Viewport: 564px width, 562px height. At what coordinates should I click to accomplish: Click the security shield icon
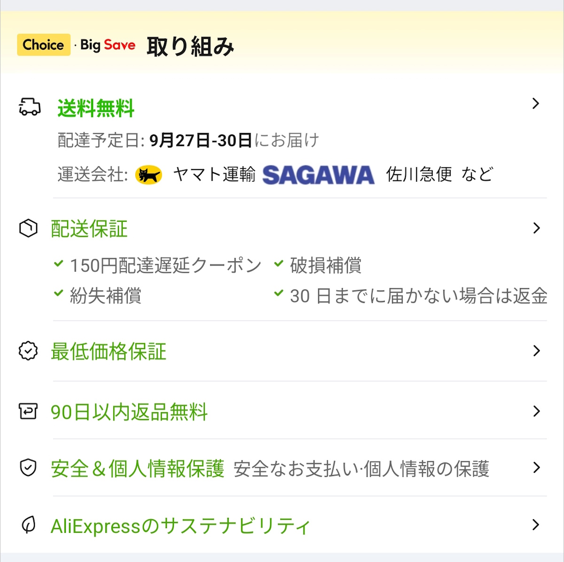click(x=28, y=468)
